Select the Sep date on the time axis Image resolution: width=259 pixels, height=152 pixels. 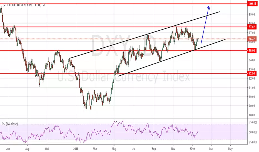click(154, 149)
